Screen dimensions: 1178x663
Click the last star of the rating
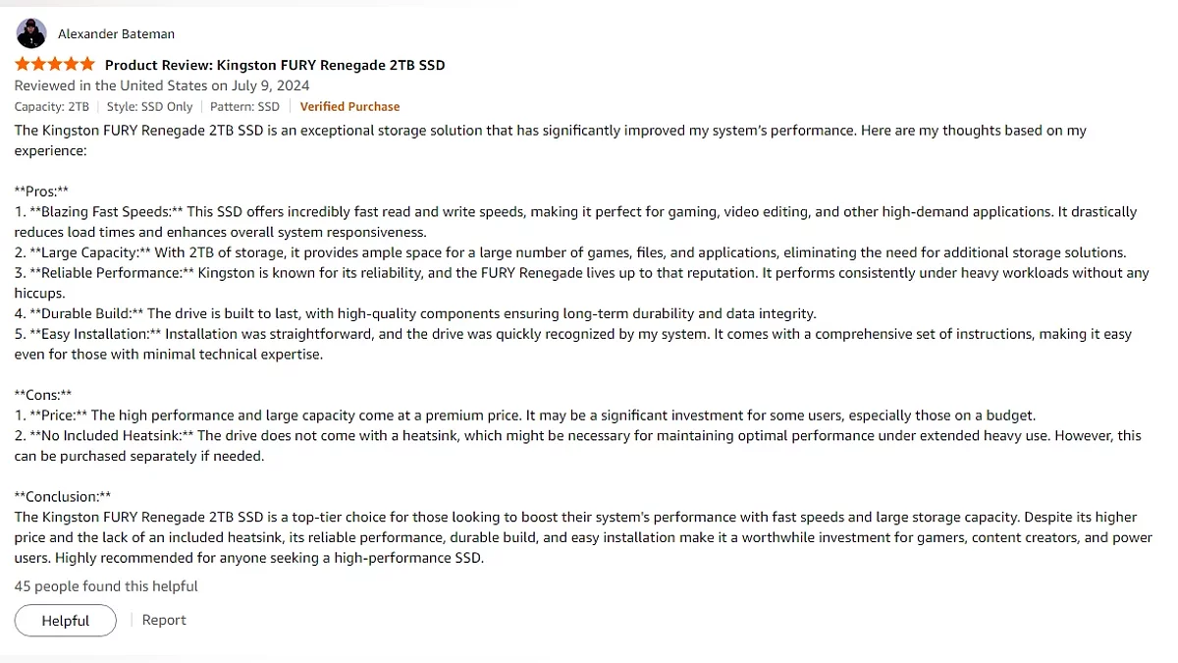pos(87,65)
